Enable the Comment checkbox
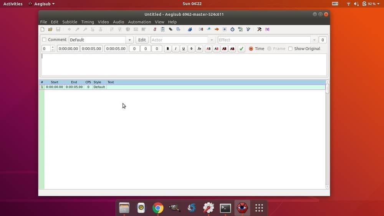The height and width of the screenshot is (216, 384). (44, 40)
